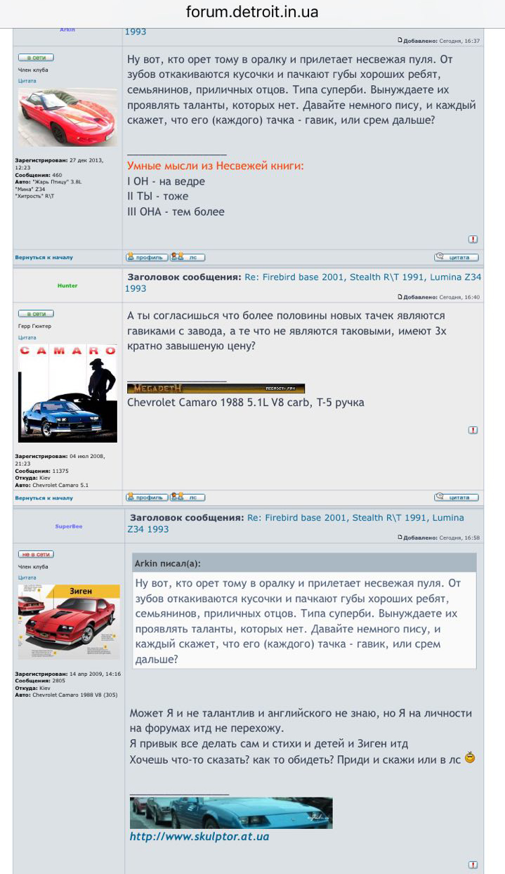Open the profile button under Hunter's post
The image size is (505, 874).
pyautogui.click(x=147, y=497)
